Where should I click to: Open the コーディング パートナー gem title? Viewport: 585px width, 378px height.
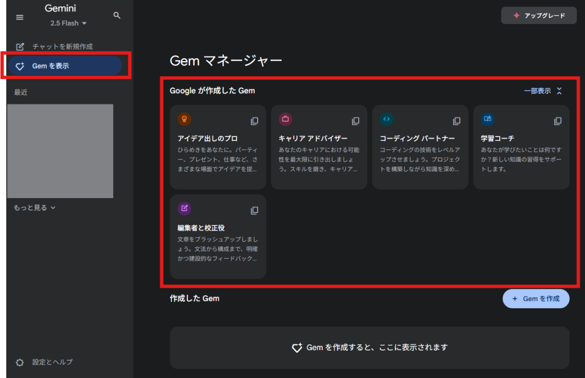(417, 138)
